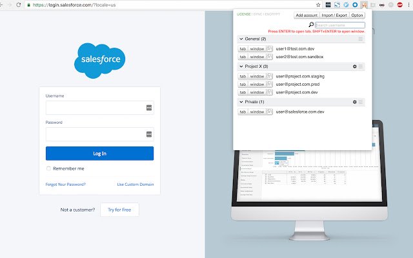Open incognito login for user@project.com.dev
This screenshot has width=413, height=258.
point(269,92)
